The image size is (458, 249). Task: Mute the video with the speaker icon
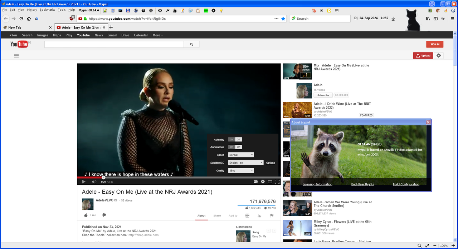pyautogui.click(x=94, y=181)
